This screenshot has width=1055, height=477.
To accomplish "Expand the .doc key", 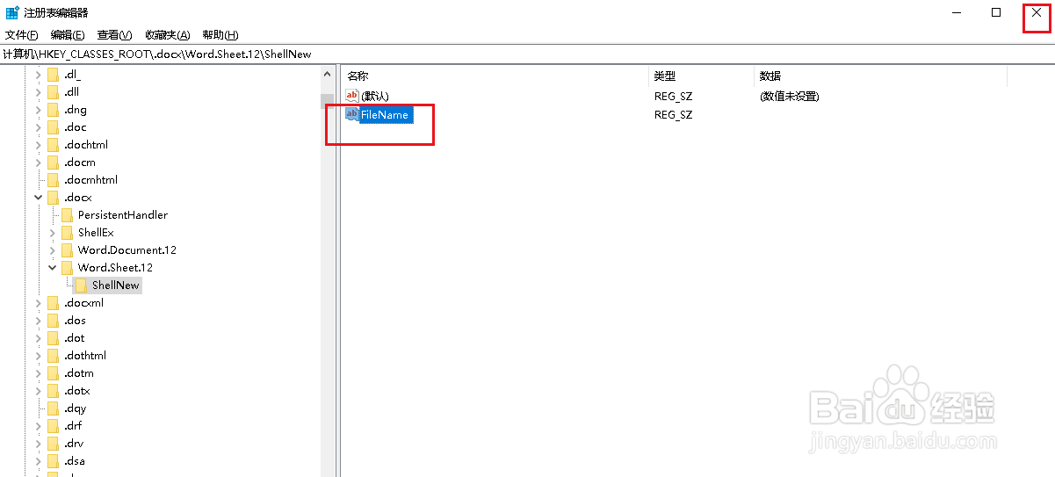I will tap(38, 127).
